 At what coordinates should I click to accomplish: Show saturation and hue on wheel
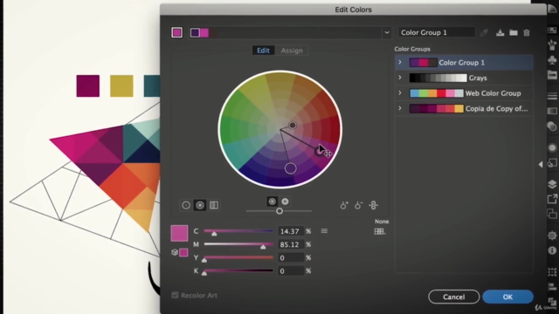(273, 201)
